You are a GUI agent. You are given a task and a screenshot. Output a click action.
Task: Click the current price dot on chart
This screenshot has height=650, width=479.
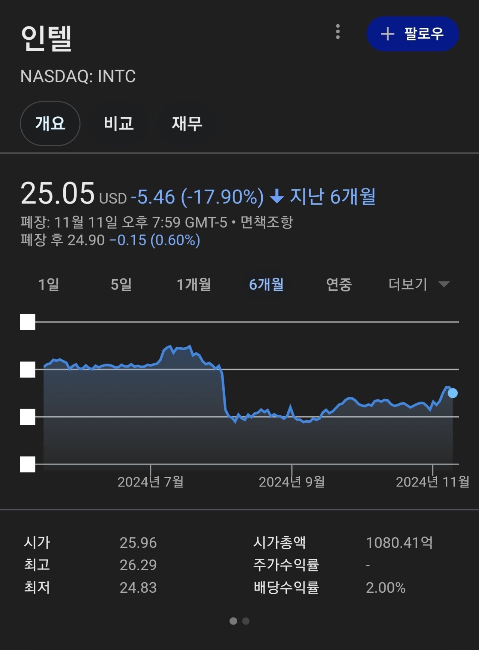click(x=452, y=393)
